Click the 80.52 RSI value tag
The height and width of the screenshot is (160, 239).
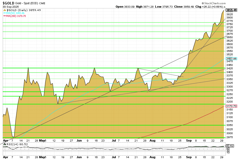click(229, 146)
